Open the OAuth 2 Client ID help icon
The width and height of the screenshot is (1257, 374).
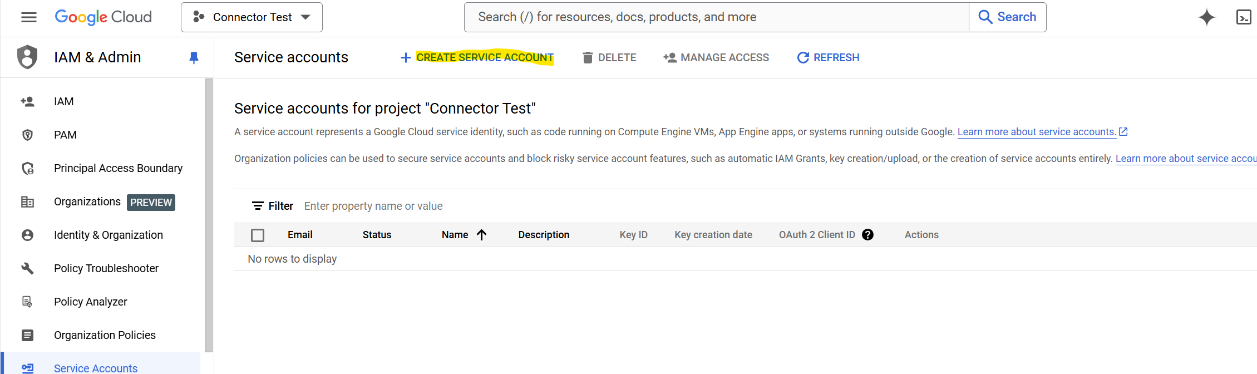click(867, 235)
